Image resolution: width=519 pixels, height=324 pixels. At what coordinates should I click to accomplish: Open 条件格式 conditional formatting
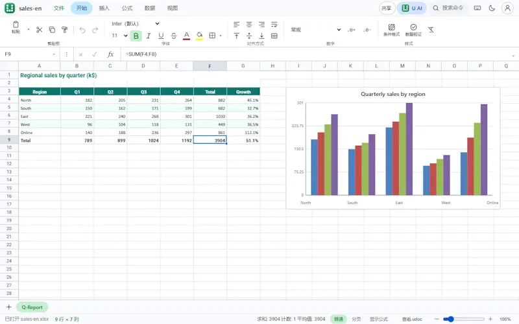pos(392,30)
